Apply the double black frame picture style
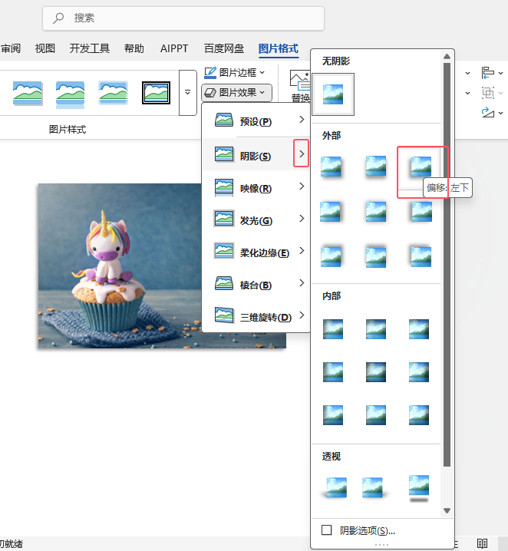The width and height of the screenshot is (508, 551). point(156,93)
